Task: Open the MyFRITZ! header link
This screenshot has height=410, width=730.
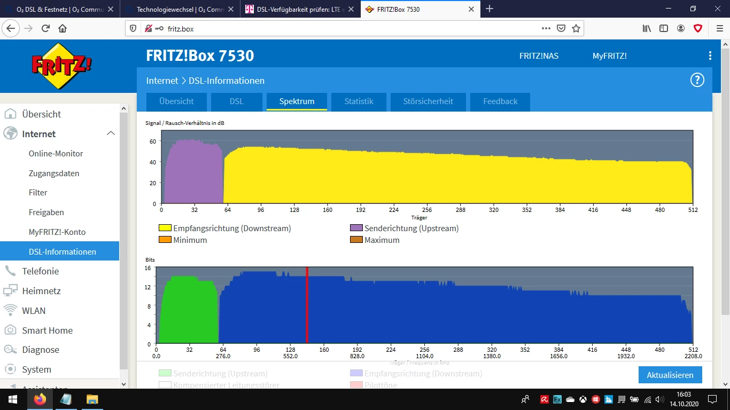Action: click(x=609, y=56)
